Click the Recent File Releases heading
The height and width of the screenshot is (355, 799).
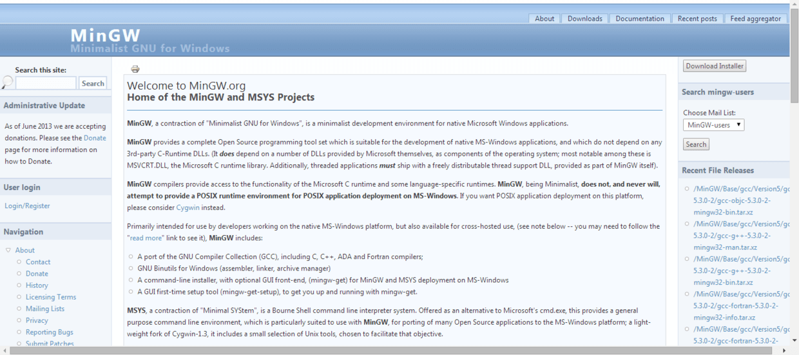click(x=718, y=170)
